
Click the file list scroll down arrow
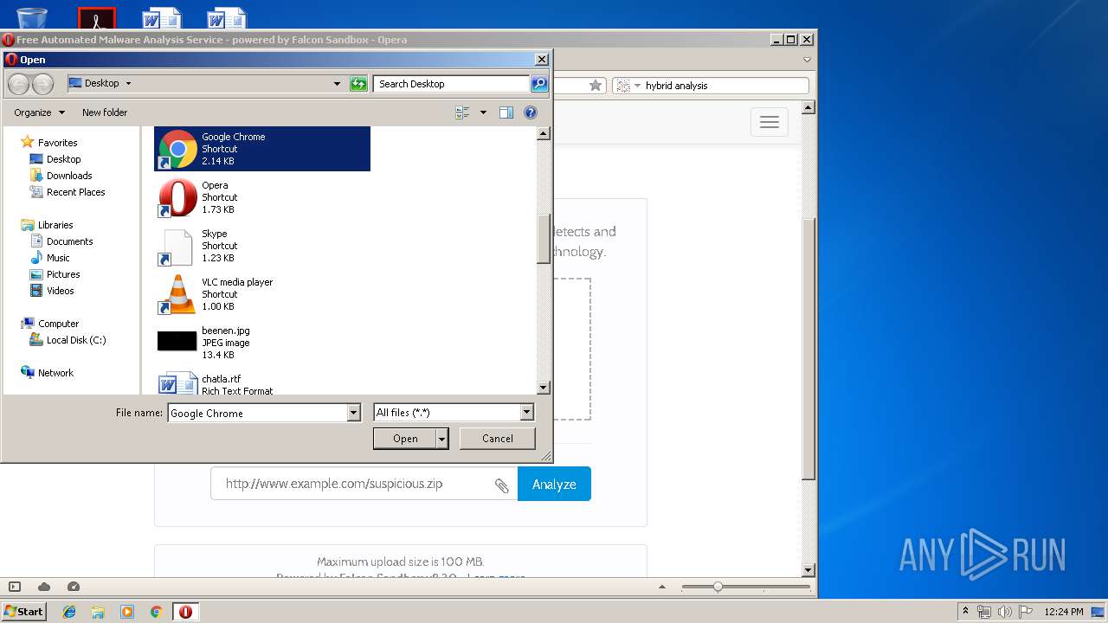544,389
